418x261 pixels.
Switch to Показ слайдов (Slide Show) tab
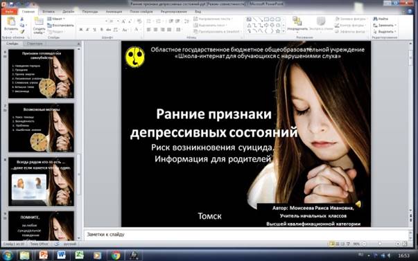[141, 12]
